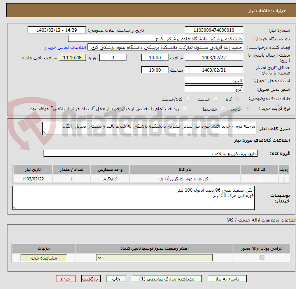296x289 pixels.
Task: Click the واحد شمارش column header
Action: [x=110, y=170]
